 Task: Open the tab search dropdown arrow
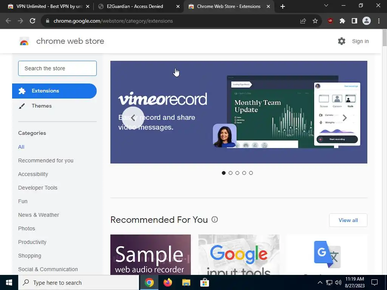[x=326, y=5]
